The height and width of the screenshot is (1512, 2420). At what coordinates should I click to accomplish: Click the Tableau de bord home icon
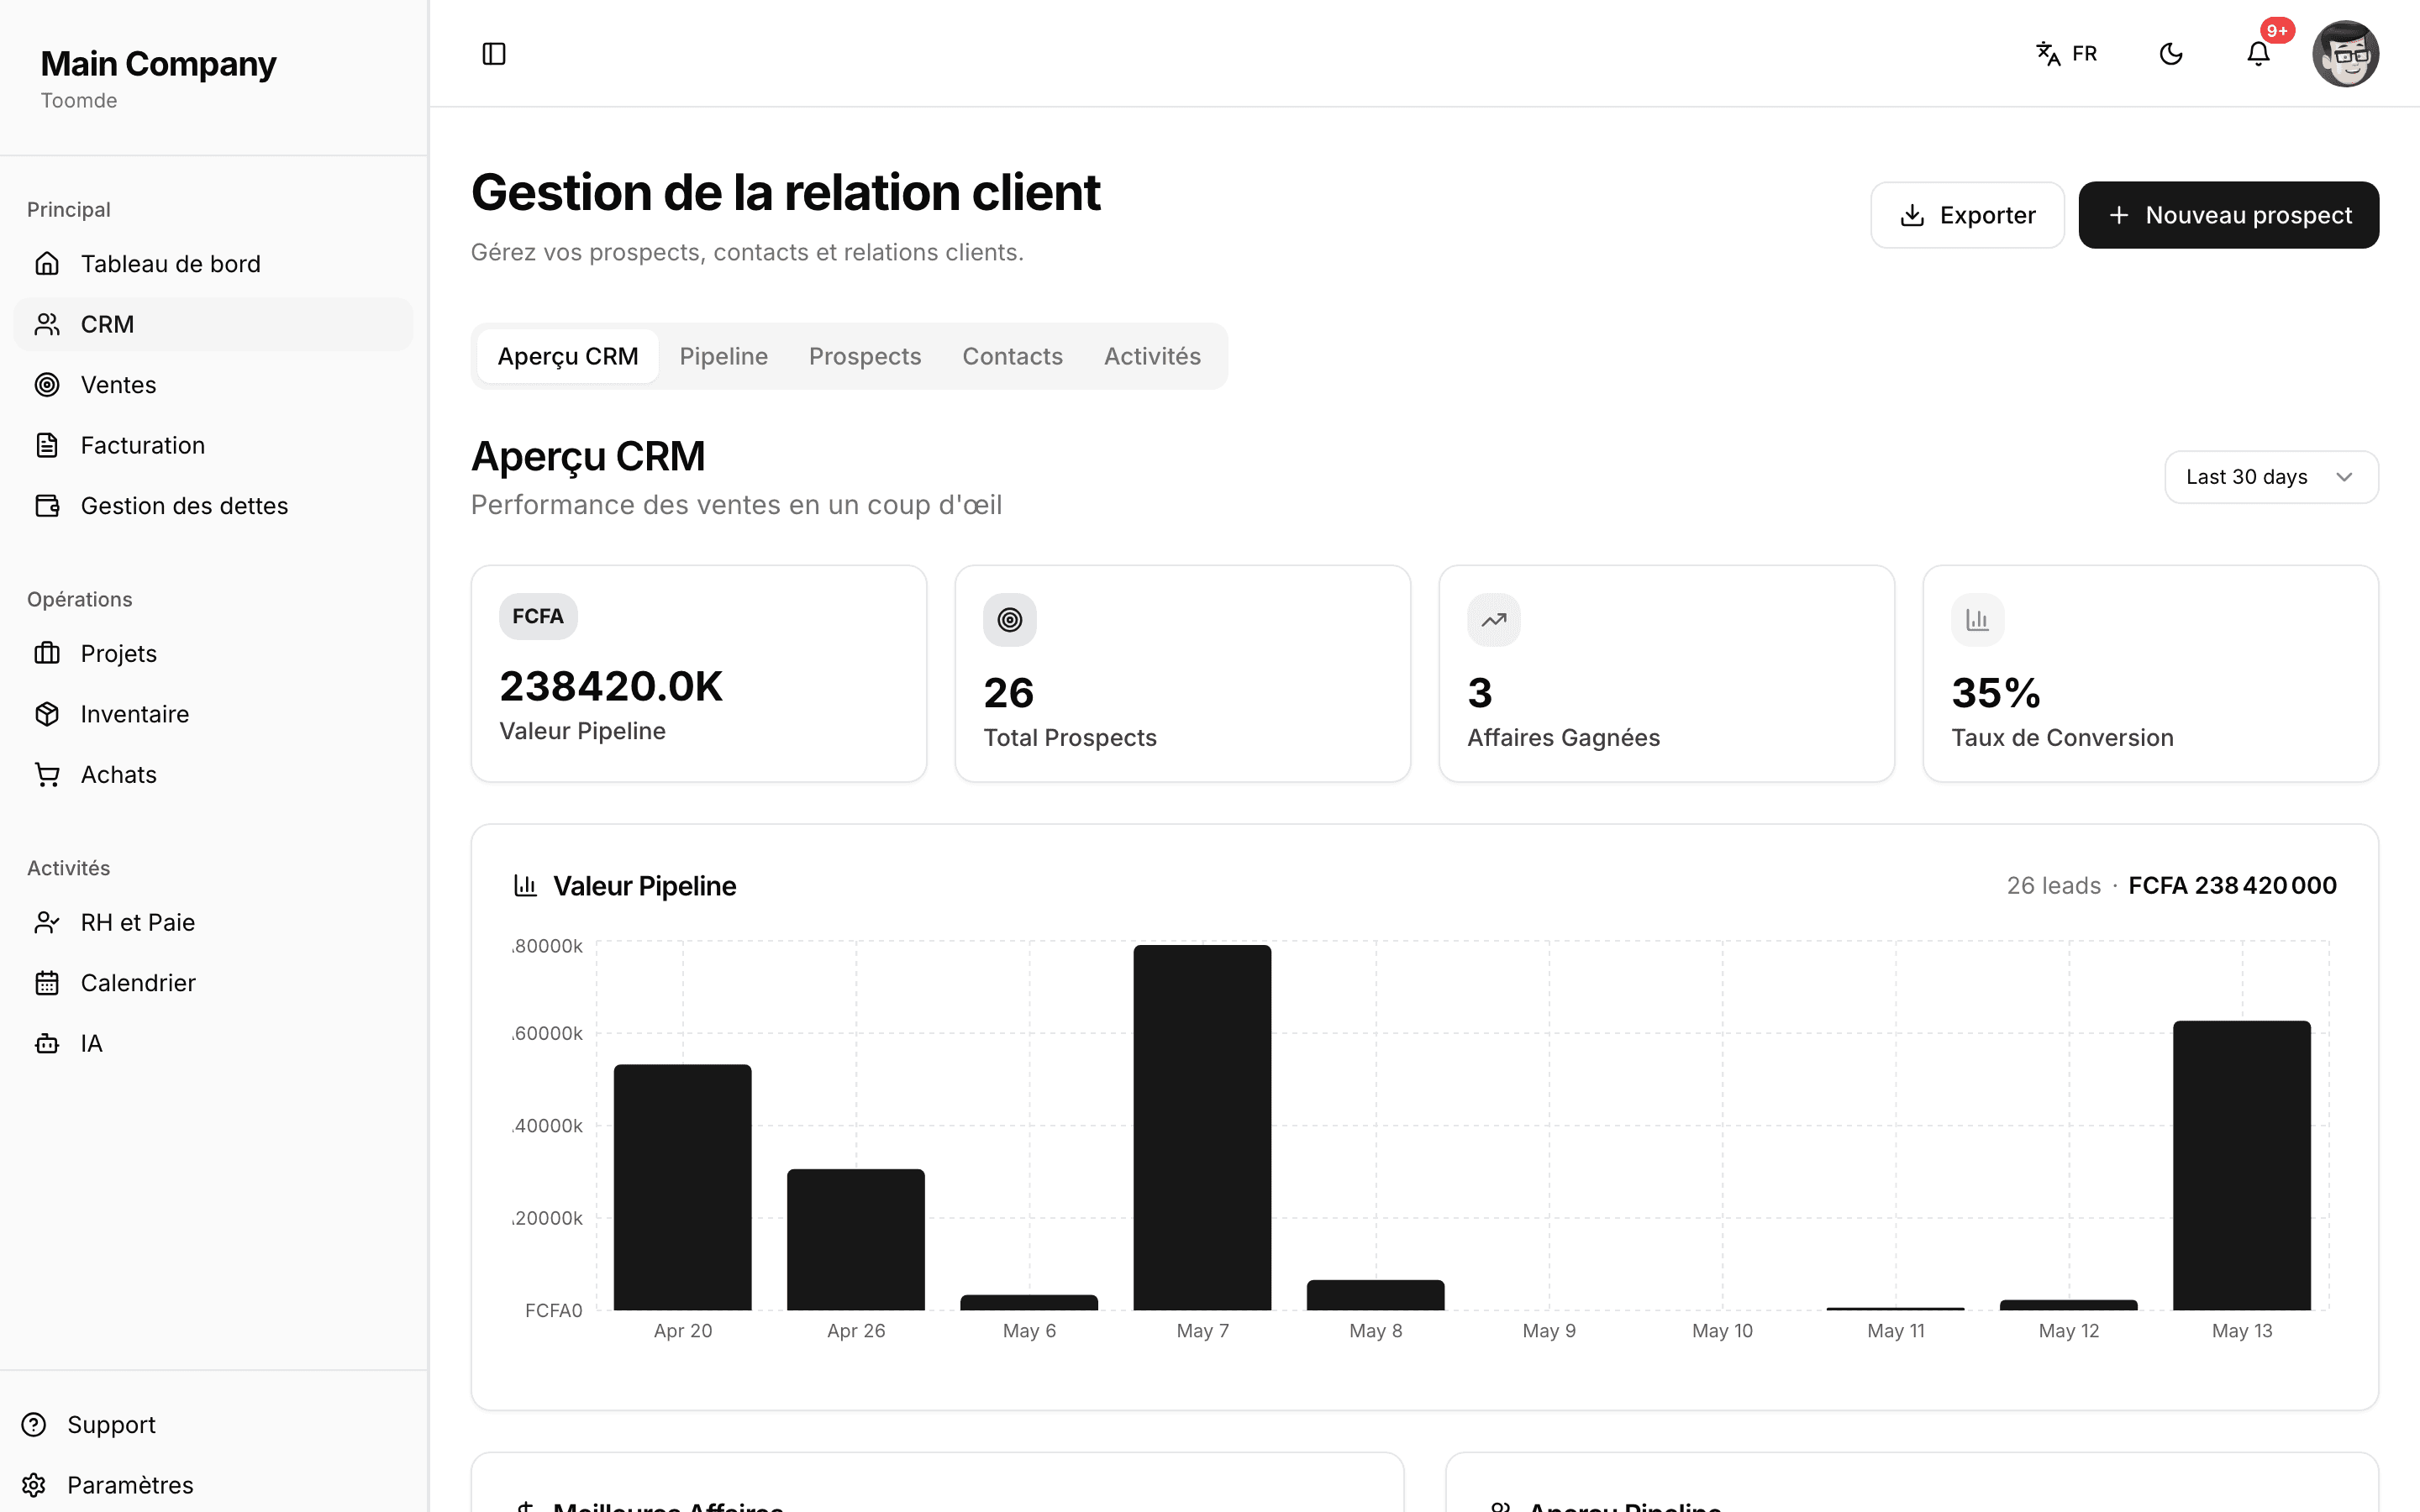(47, 264)
